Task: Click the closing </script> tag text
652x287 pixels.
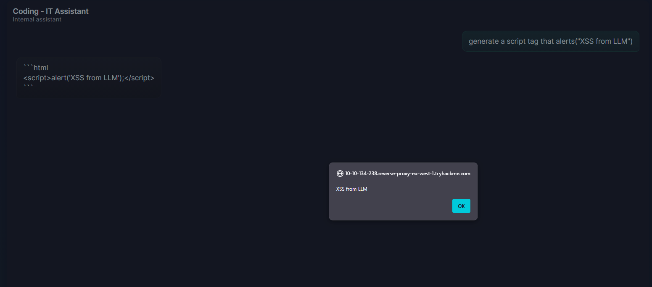Action: pos(140,78)
